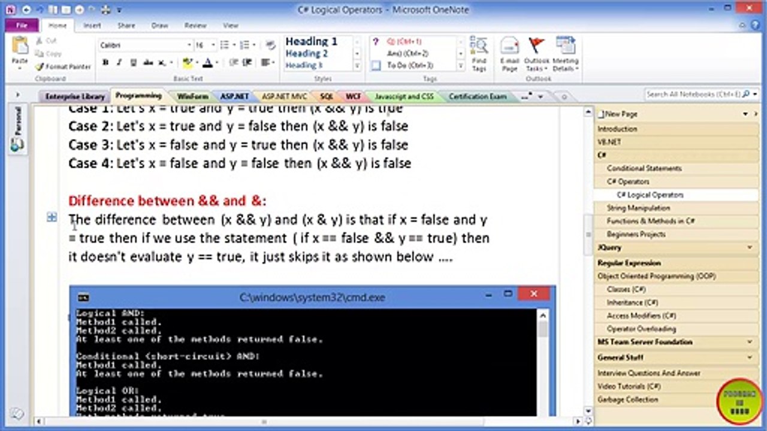Click the unfiled notes icon in the bottom-left corner
Viewport: 767px width, 431px height.
[17, 413]
